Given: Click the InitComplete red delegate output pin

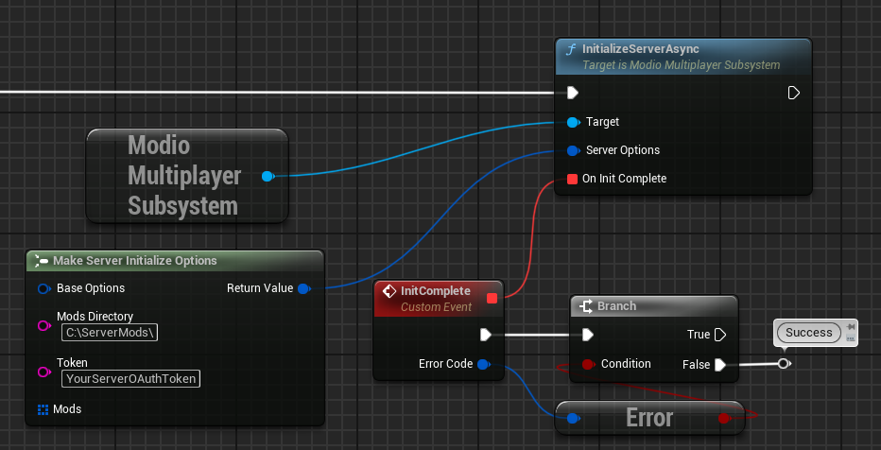Looking at the screenshot, I should (x=492, y=299).
